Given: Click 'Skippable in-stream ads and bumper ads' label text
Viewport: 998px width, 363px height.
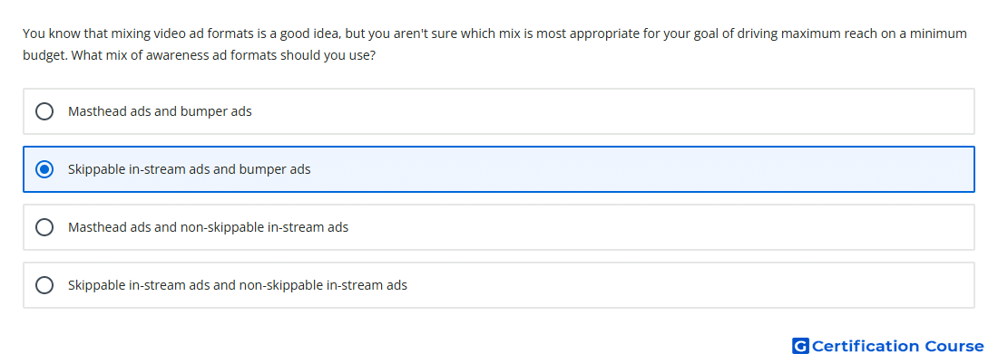Looking at the screenshot, I should [189, 169].
